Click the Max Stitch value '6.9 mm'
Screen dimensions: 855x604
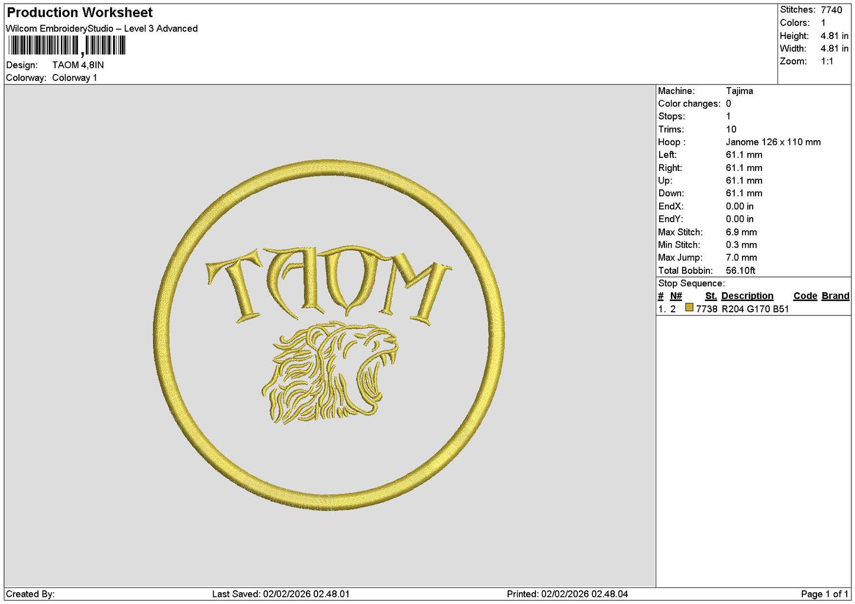[x=741, y=232]
